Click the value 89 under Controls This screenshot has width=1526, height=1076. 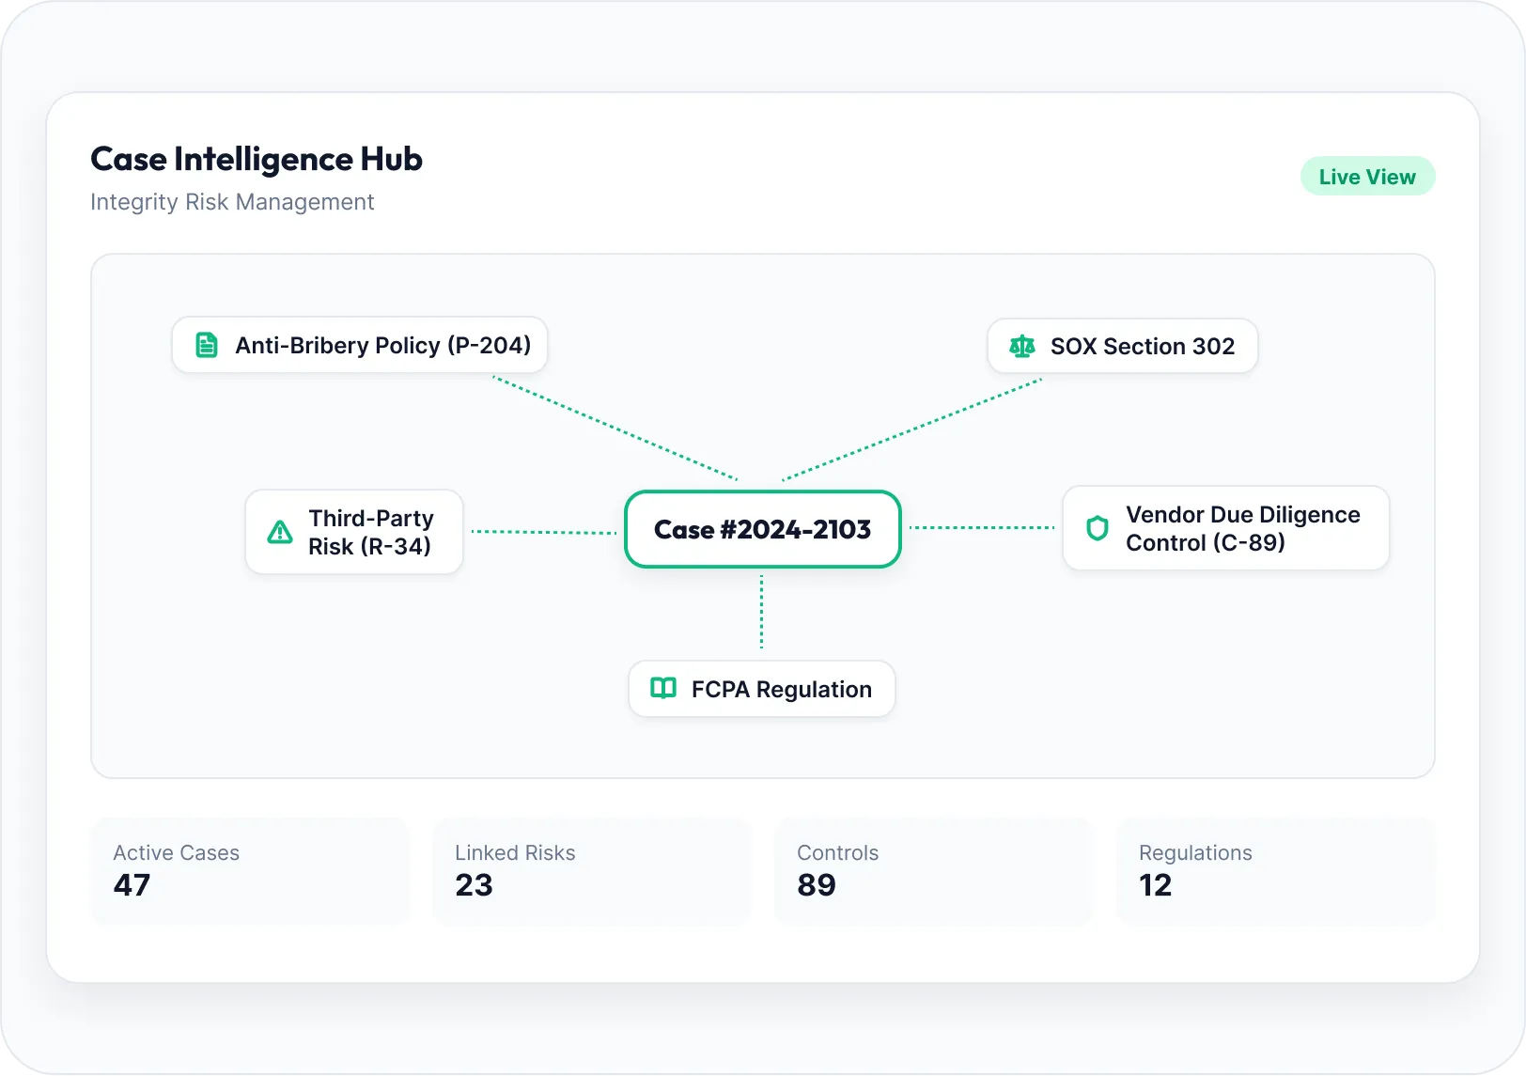817,885
